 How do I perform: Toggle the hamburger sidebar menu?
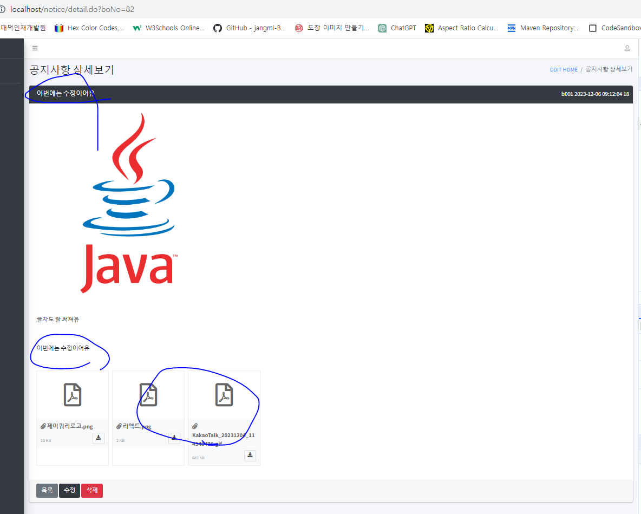pyautogui.click(x=35, y=48)
